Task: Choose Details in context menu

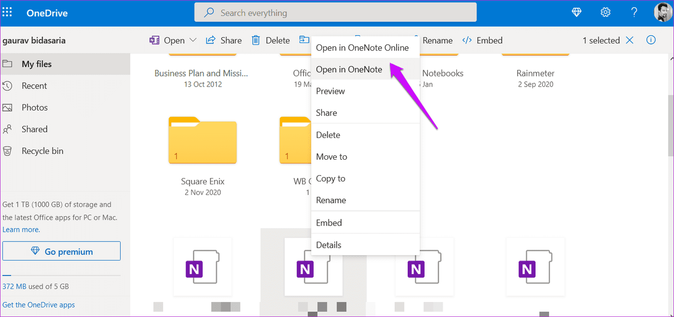Action: coord(365,245)
